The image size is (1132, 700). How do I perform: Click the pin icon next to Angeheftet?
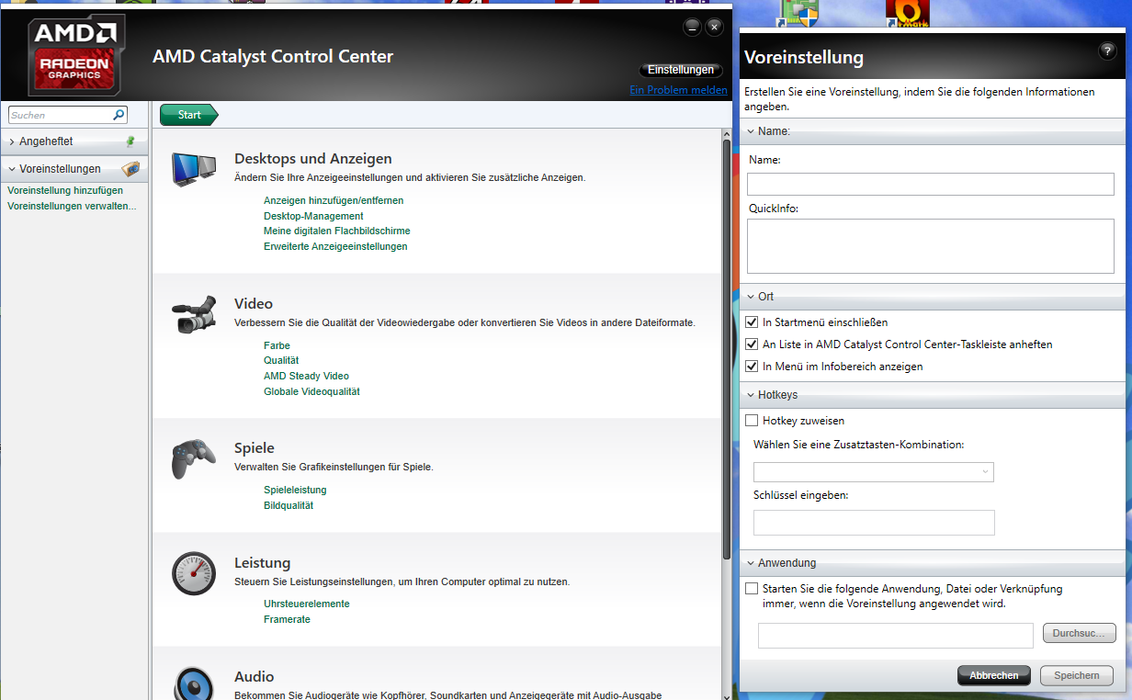(x=130, y=141)
